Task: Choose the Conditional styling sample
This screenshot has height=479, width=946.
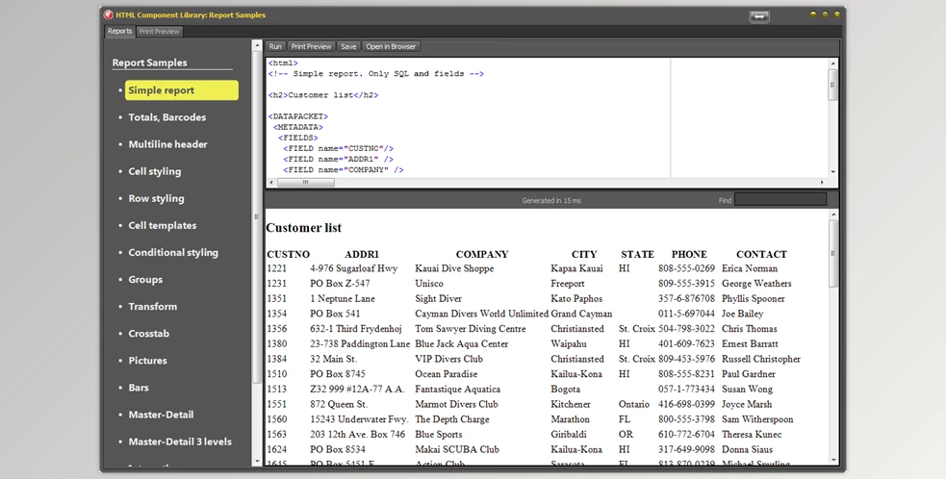Action: [173, 253]
